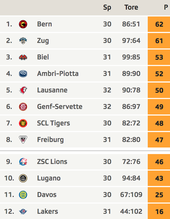Click the ZSC Lions logo

coord(23,162)
